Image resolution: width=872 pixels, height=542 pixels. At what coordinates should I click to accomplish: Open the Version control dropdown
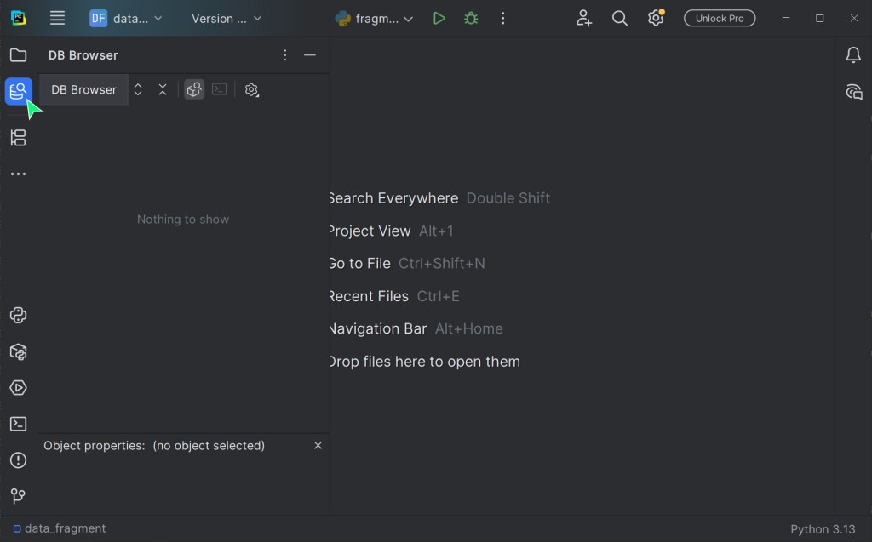[x=227, y=18]
